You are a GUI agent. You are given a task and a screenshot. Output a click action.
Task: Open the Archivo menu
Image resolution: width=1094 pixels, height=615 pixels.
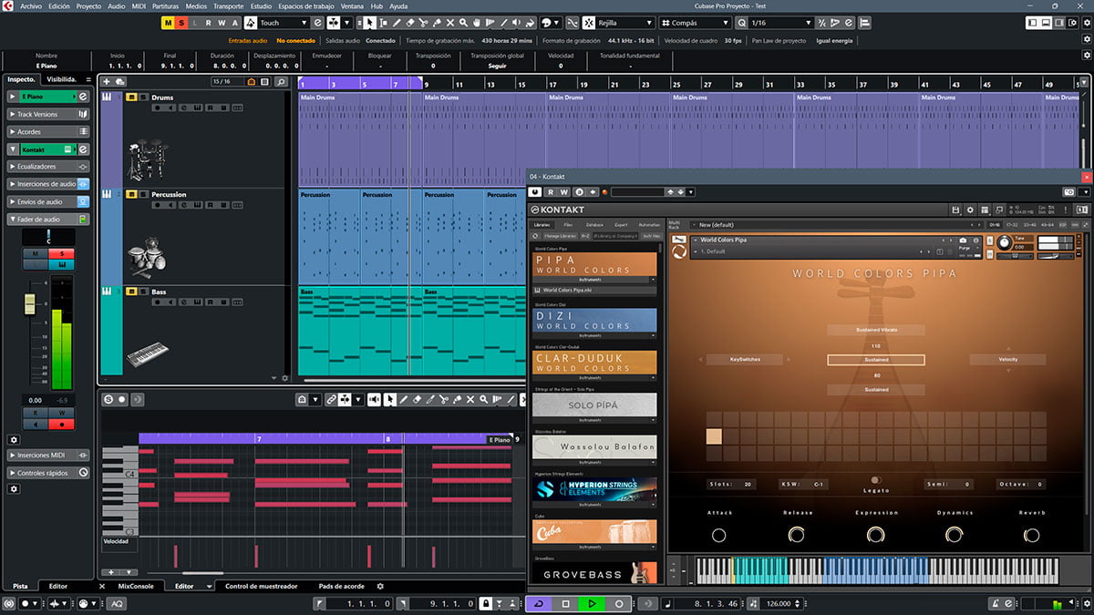coord(30,5)
